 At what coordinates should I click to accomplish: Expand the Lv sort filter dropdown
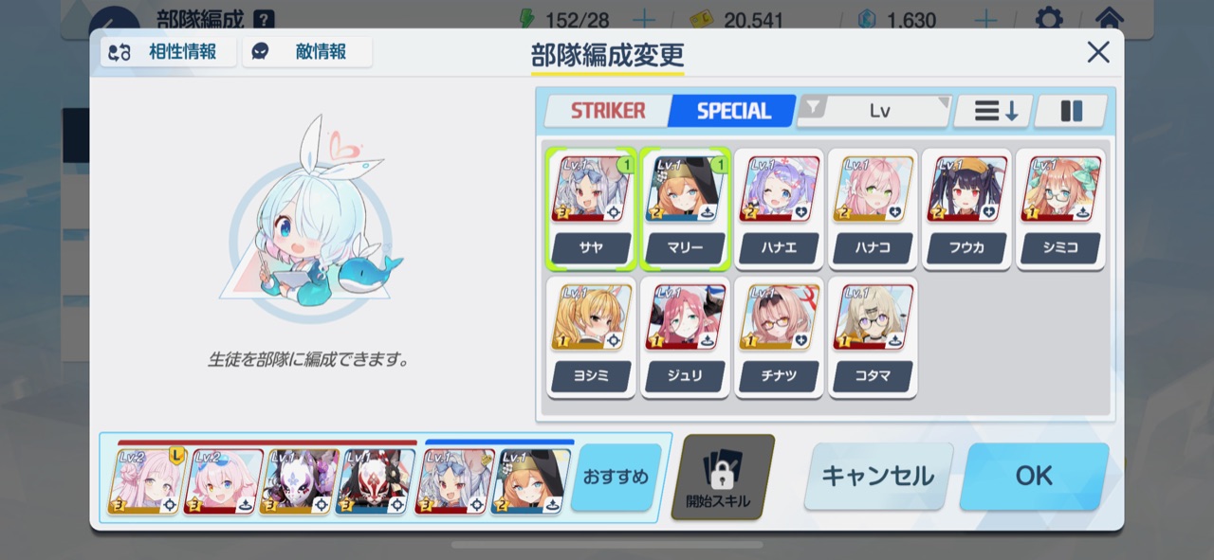pyautogui.click(x=874, y=111)
